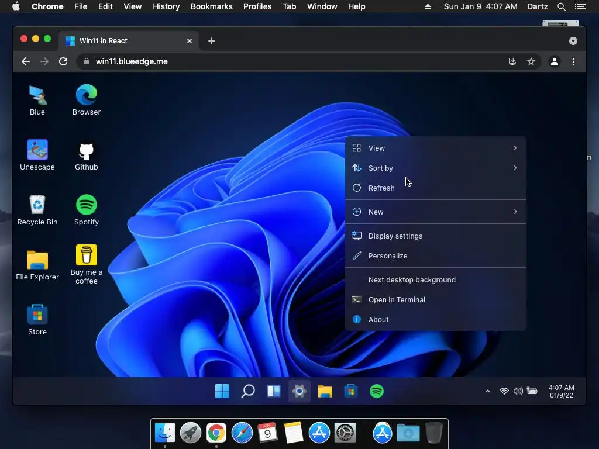
Task: Open the File Explorer desktop icon
Action: tap(37, 265)
